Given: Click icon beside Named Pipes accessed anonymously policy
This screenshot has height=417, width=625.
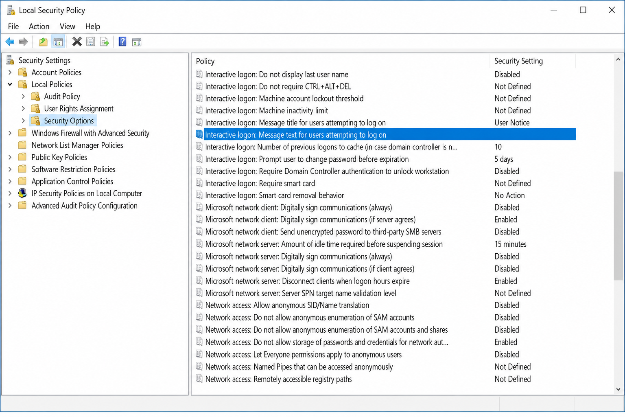Looking at the screenshot, I should pyautogui.click(x=199, y=367).
